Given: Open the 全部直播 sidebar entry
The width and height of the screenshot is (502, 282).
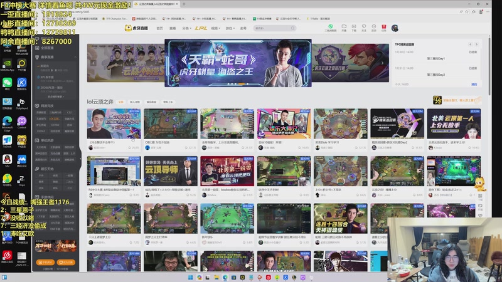Looking at the screenshot, I should pyautogui.click(x=48, y=48).
